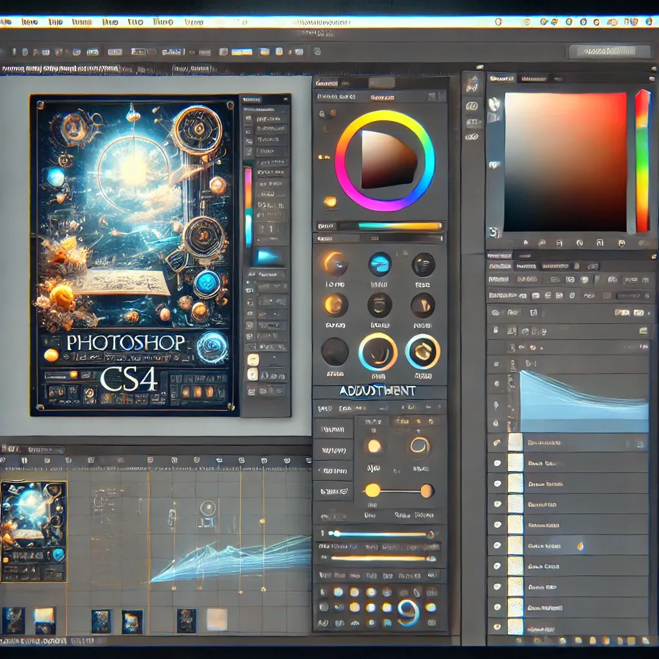Screen dimensions: 659x659
Task: Click the blue handle of the orange slider
Action: [x=431, y=558]
